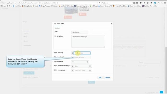Open the Facebook Log In bookmark

(82, 6)
